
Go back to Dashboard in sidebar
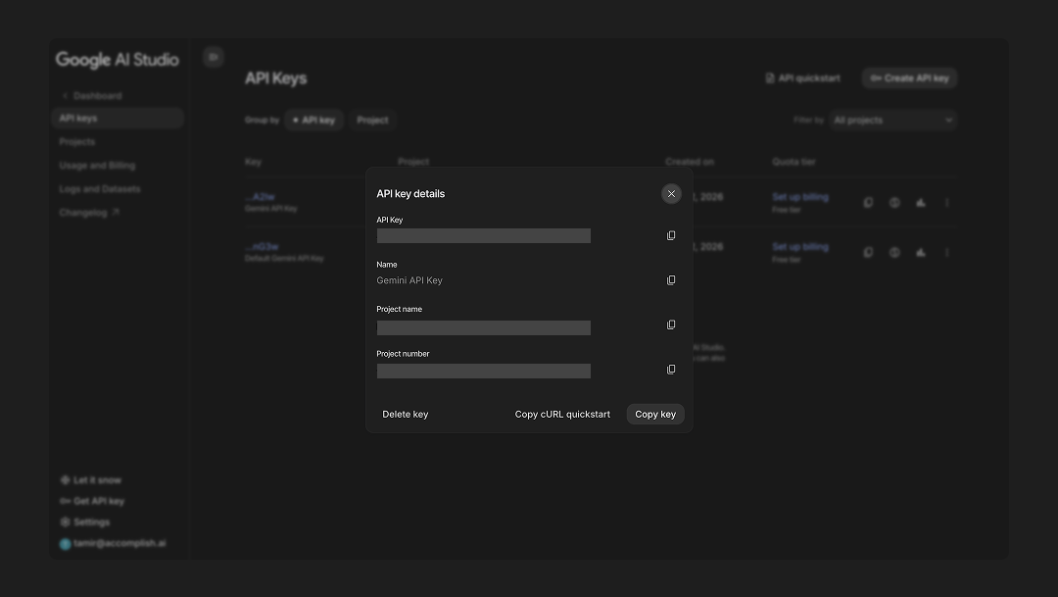click(92, 96)
